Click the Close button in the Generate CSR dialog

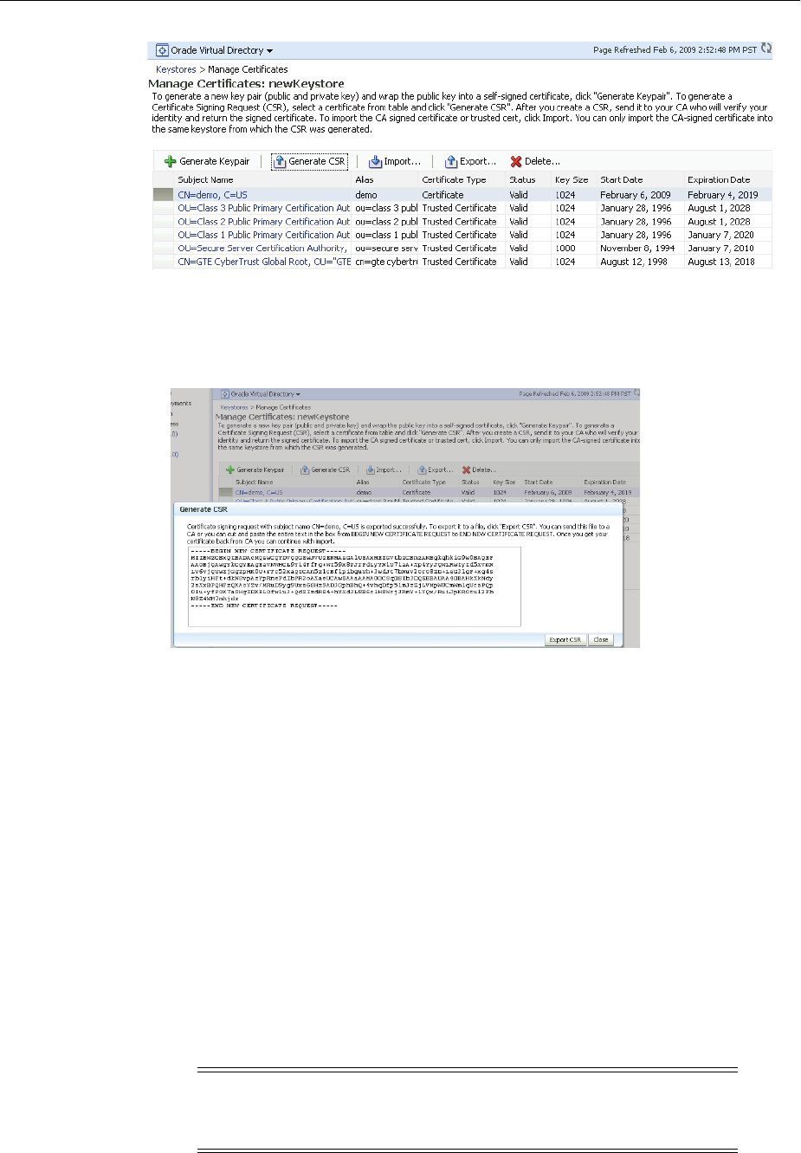click(x=601, y=640)
